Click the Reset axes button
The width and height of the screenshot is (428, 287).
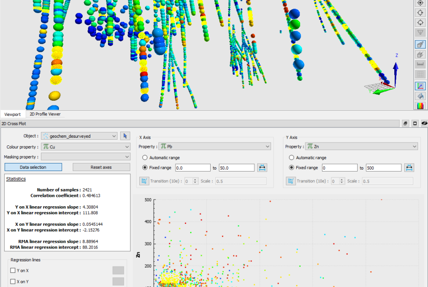(101, 167)
